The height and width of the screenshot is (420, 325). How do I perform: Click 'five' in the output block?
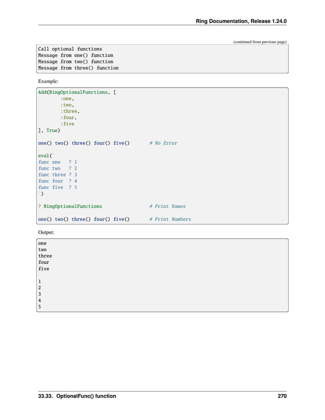pos(44,269)
